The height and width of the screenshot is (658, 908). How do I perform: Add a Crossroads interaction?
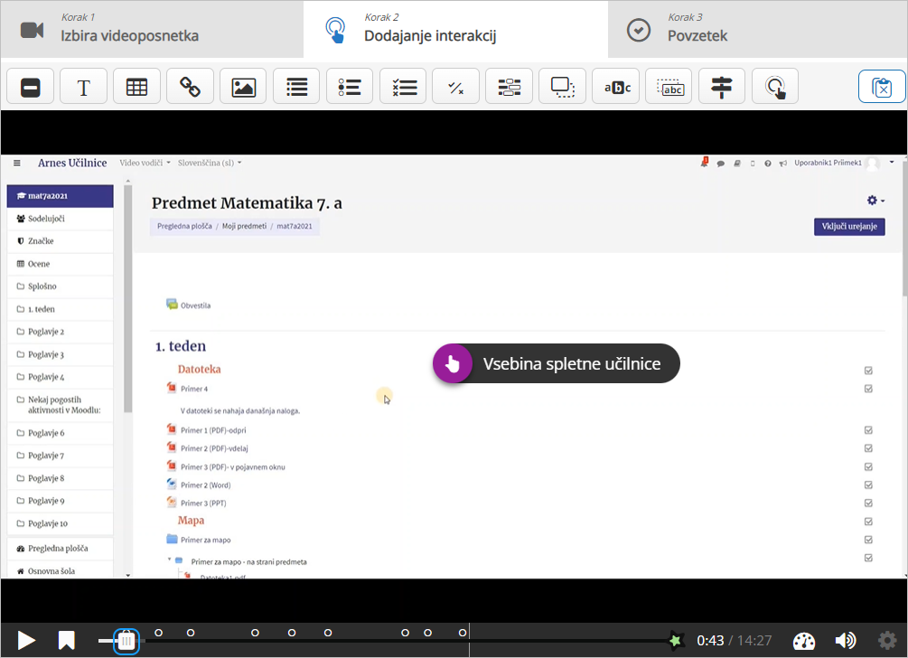(722, 86)
